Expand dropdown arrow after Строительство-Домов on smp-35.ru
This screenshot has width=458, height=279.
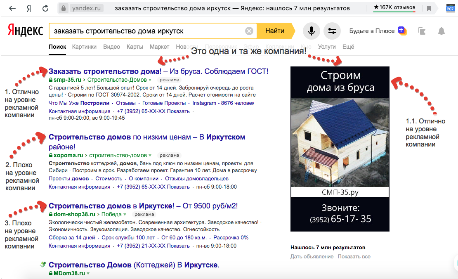[150, 80]
